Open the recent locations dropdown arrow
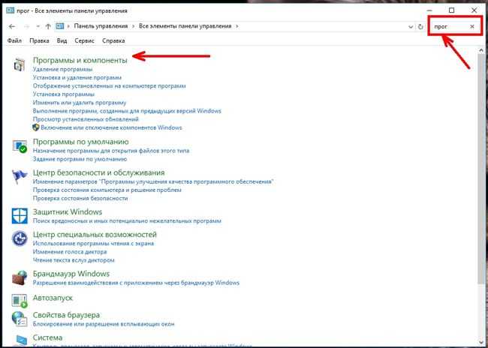The width and height of the screenshot is (488, 348). [x=38, y=27]
